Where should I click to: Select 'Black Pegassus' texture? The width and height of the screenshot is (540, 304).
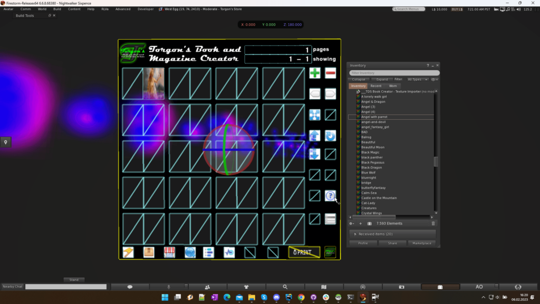(373, 163)
